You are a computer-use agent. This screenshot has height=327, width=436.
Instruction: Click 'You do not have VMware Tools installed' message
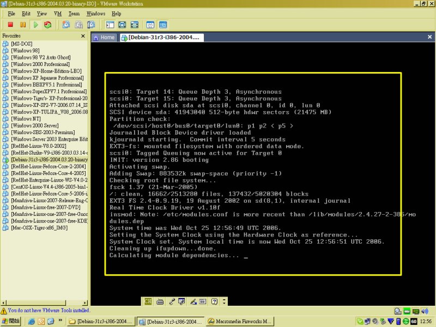pos(49,310)
